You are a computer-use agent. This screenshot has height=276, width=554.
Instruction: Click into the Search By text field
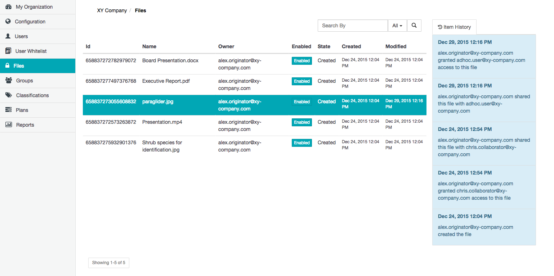point(352,26)
